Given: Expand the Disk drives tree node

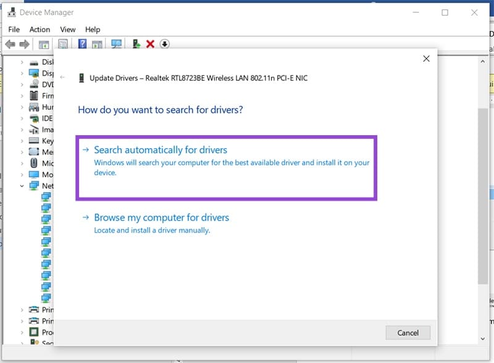Looking at the screenshot, I should click(x=22, y=62).
